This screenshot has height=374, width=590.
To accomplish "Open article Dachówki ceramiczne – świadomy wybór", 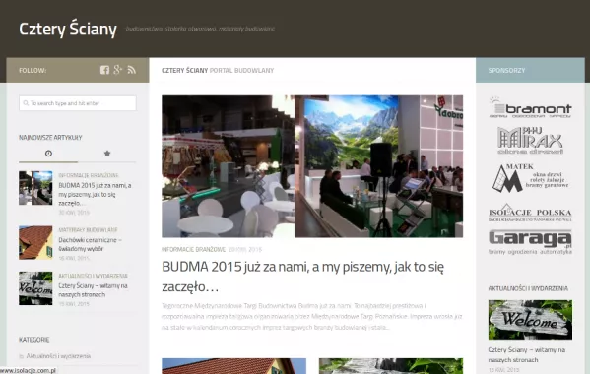I will [90, 244].
